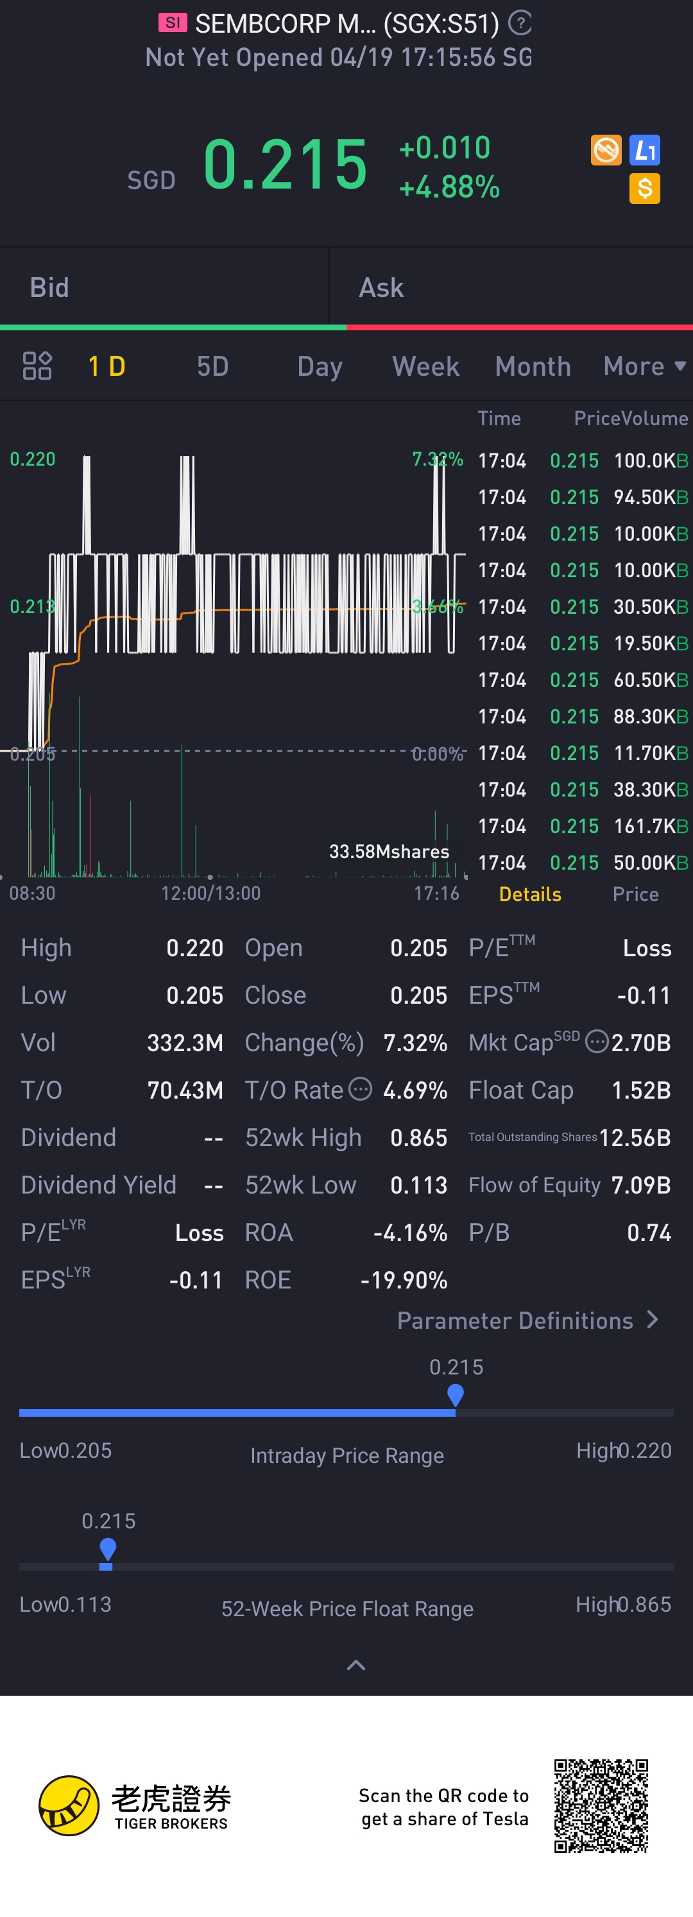
Task: Tap the orange no-shorting badge icon
Action: tap(606, 150)
